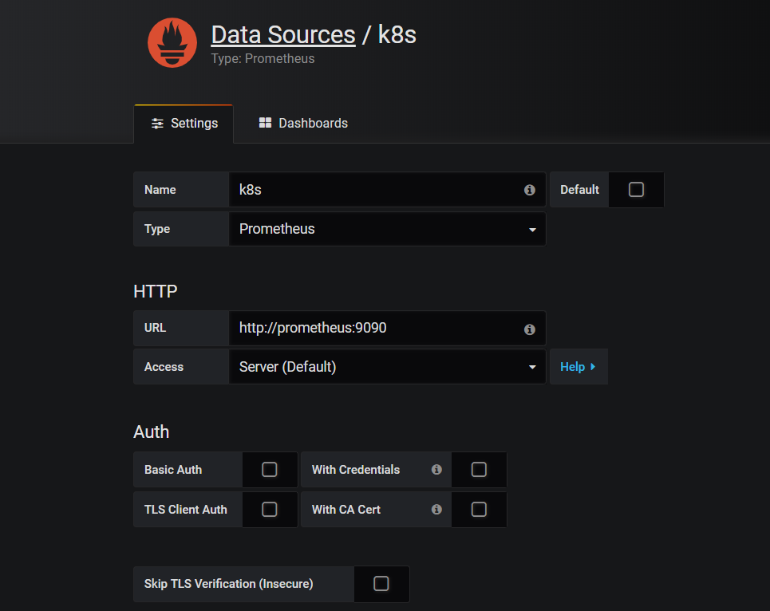Click the Auth section heading
770x611 pixels.
tap(152, 432)
